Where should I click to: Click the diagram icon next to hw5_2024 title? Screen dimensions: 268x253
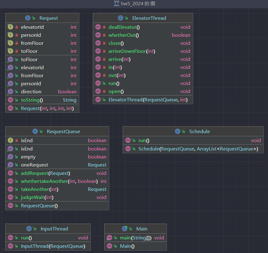[x=116, y=3]
